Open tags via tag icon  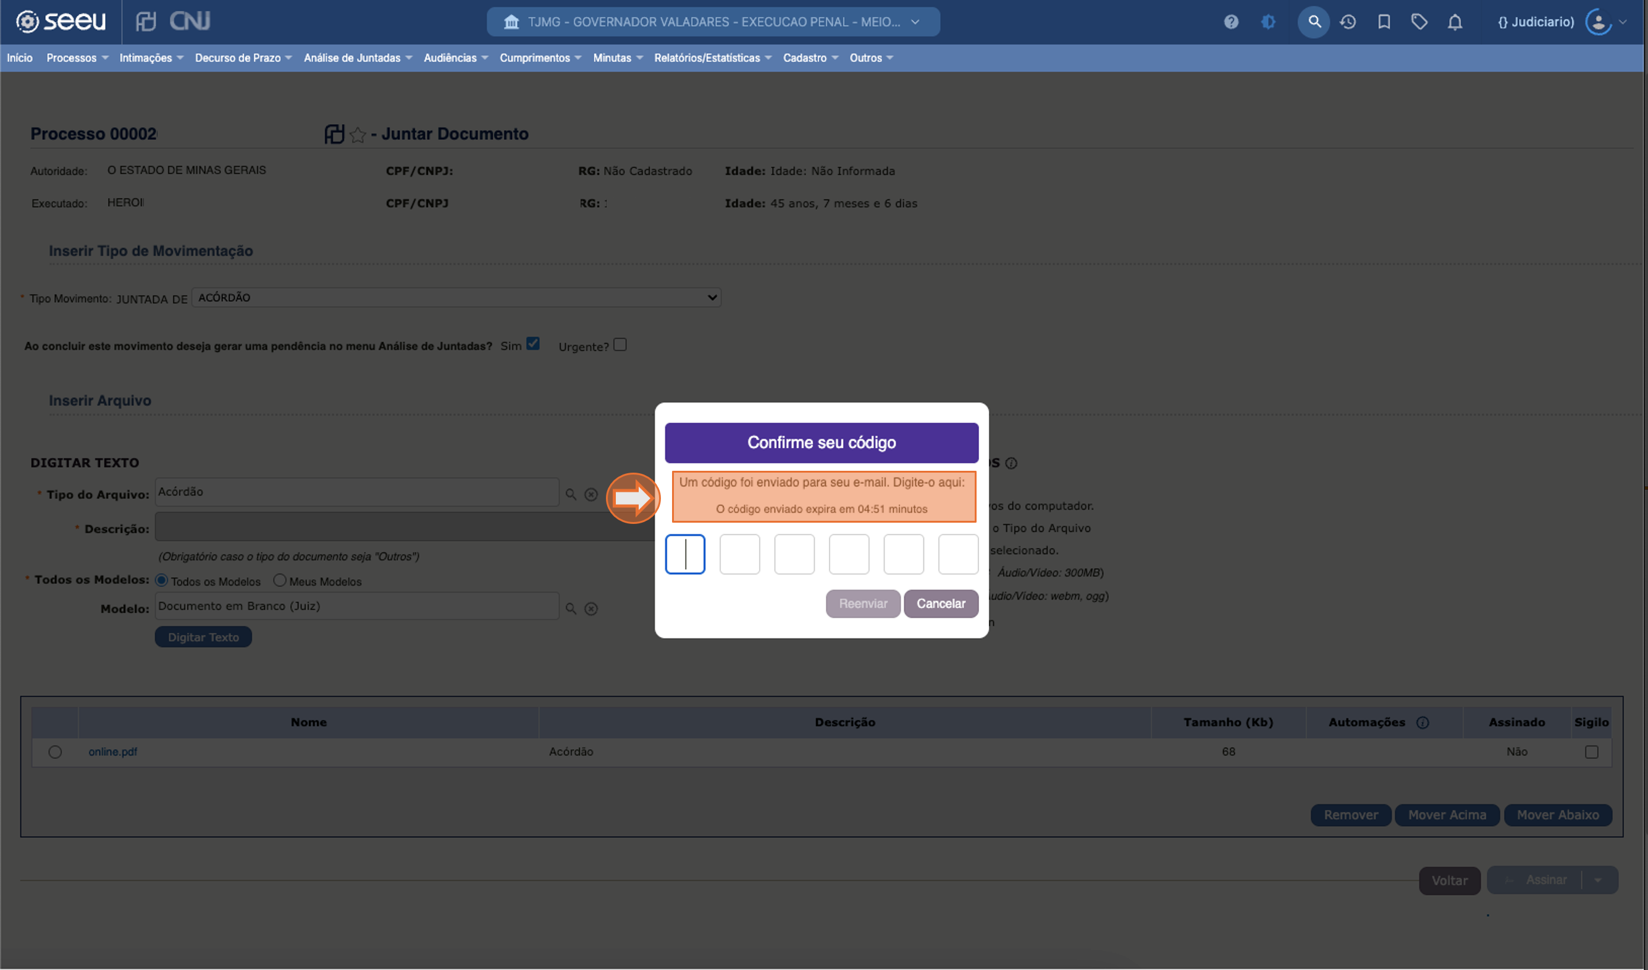1419,22
